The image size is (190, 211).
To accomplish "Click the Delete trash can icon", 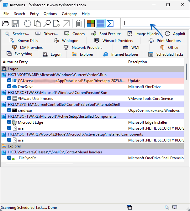I will pyautogui.click(x=79, y=23).
